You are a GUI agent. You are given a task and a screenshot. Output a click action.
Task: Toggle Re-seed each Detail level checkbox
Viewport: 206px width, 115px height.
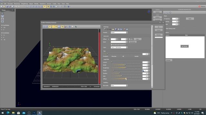112,45
